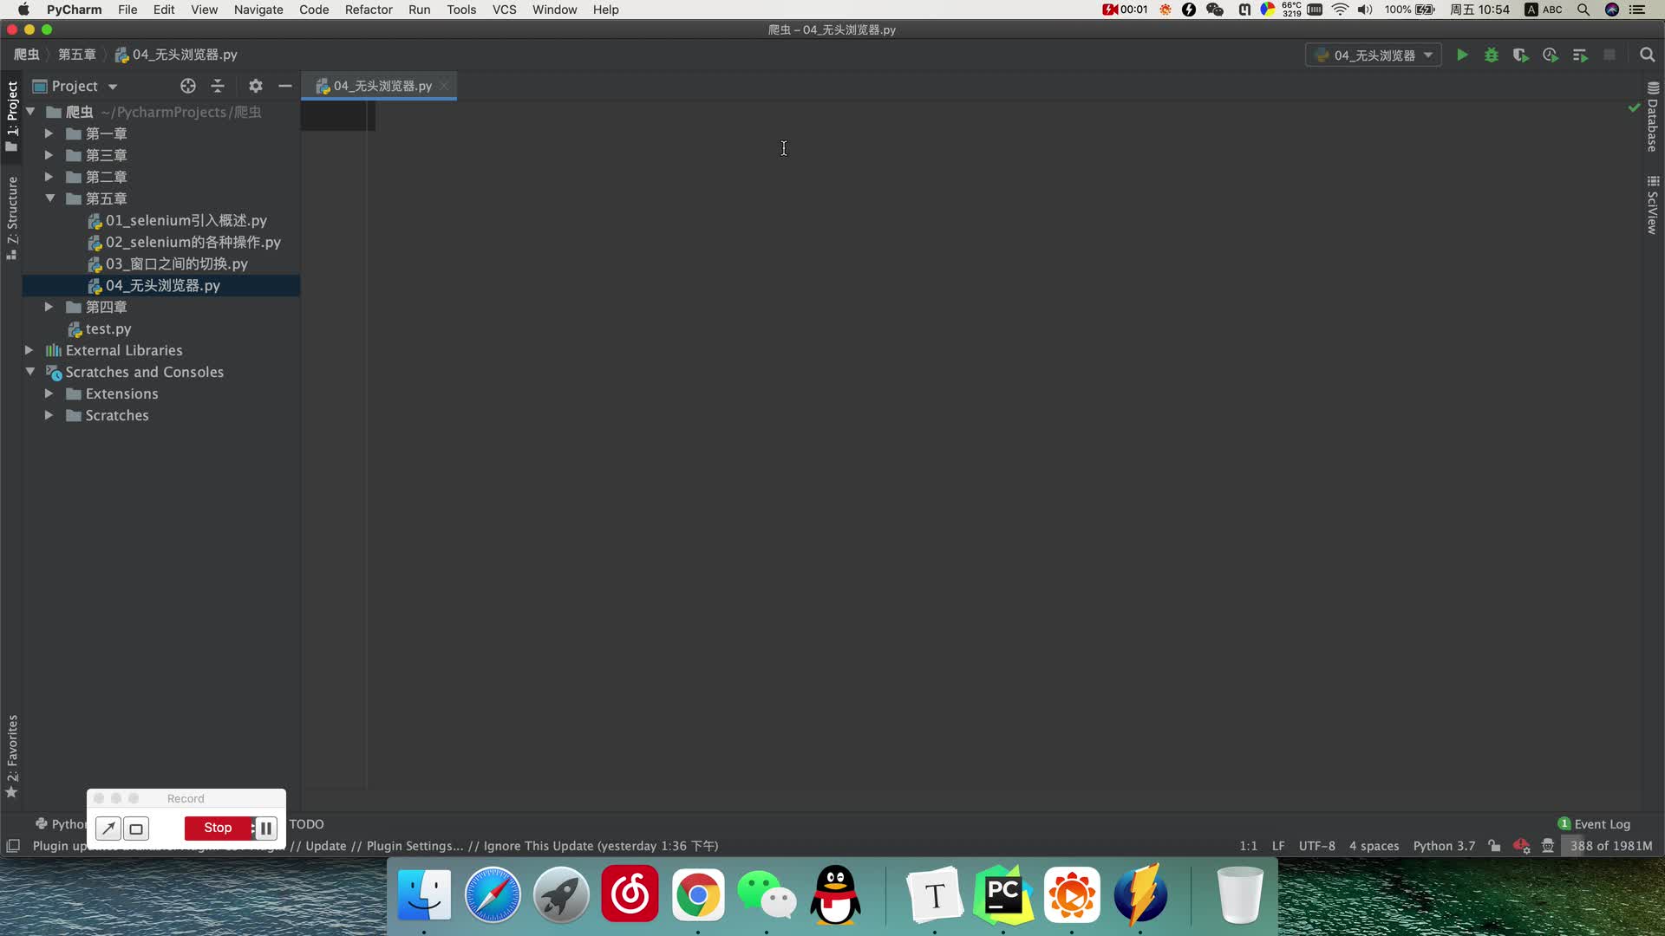Click Stop recording button in Record panel
The image size is (1665, 936).
(218, 826)
